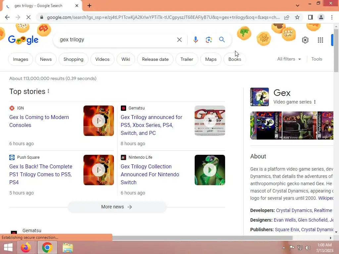Close the gex trilogy tab
This screenshot has width=339, height=254.
(77, 6)
